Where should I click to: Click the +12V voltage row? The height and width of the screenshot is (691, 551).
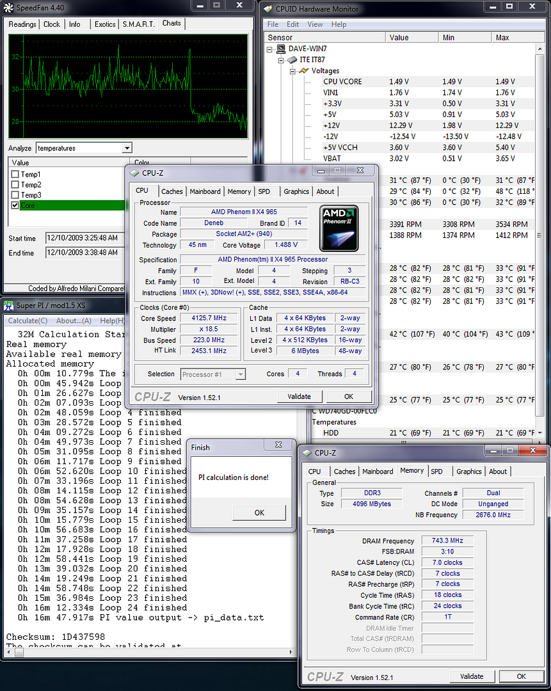coord(427,125)
